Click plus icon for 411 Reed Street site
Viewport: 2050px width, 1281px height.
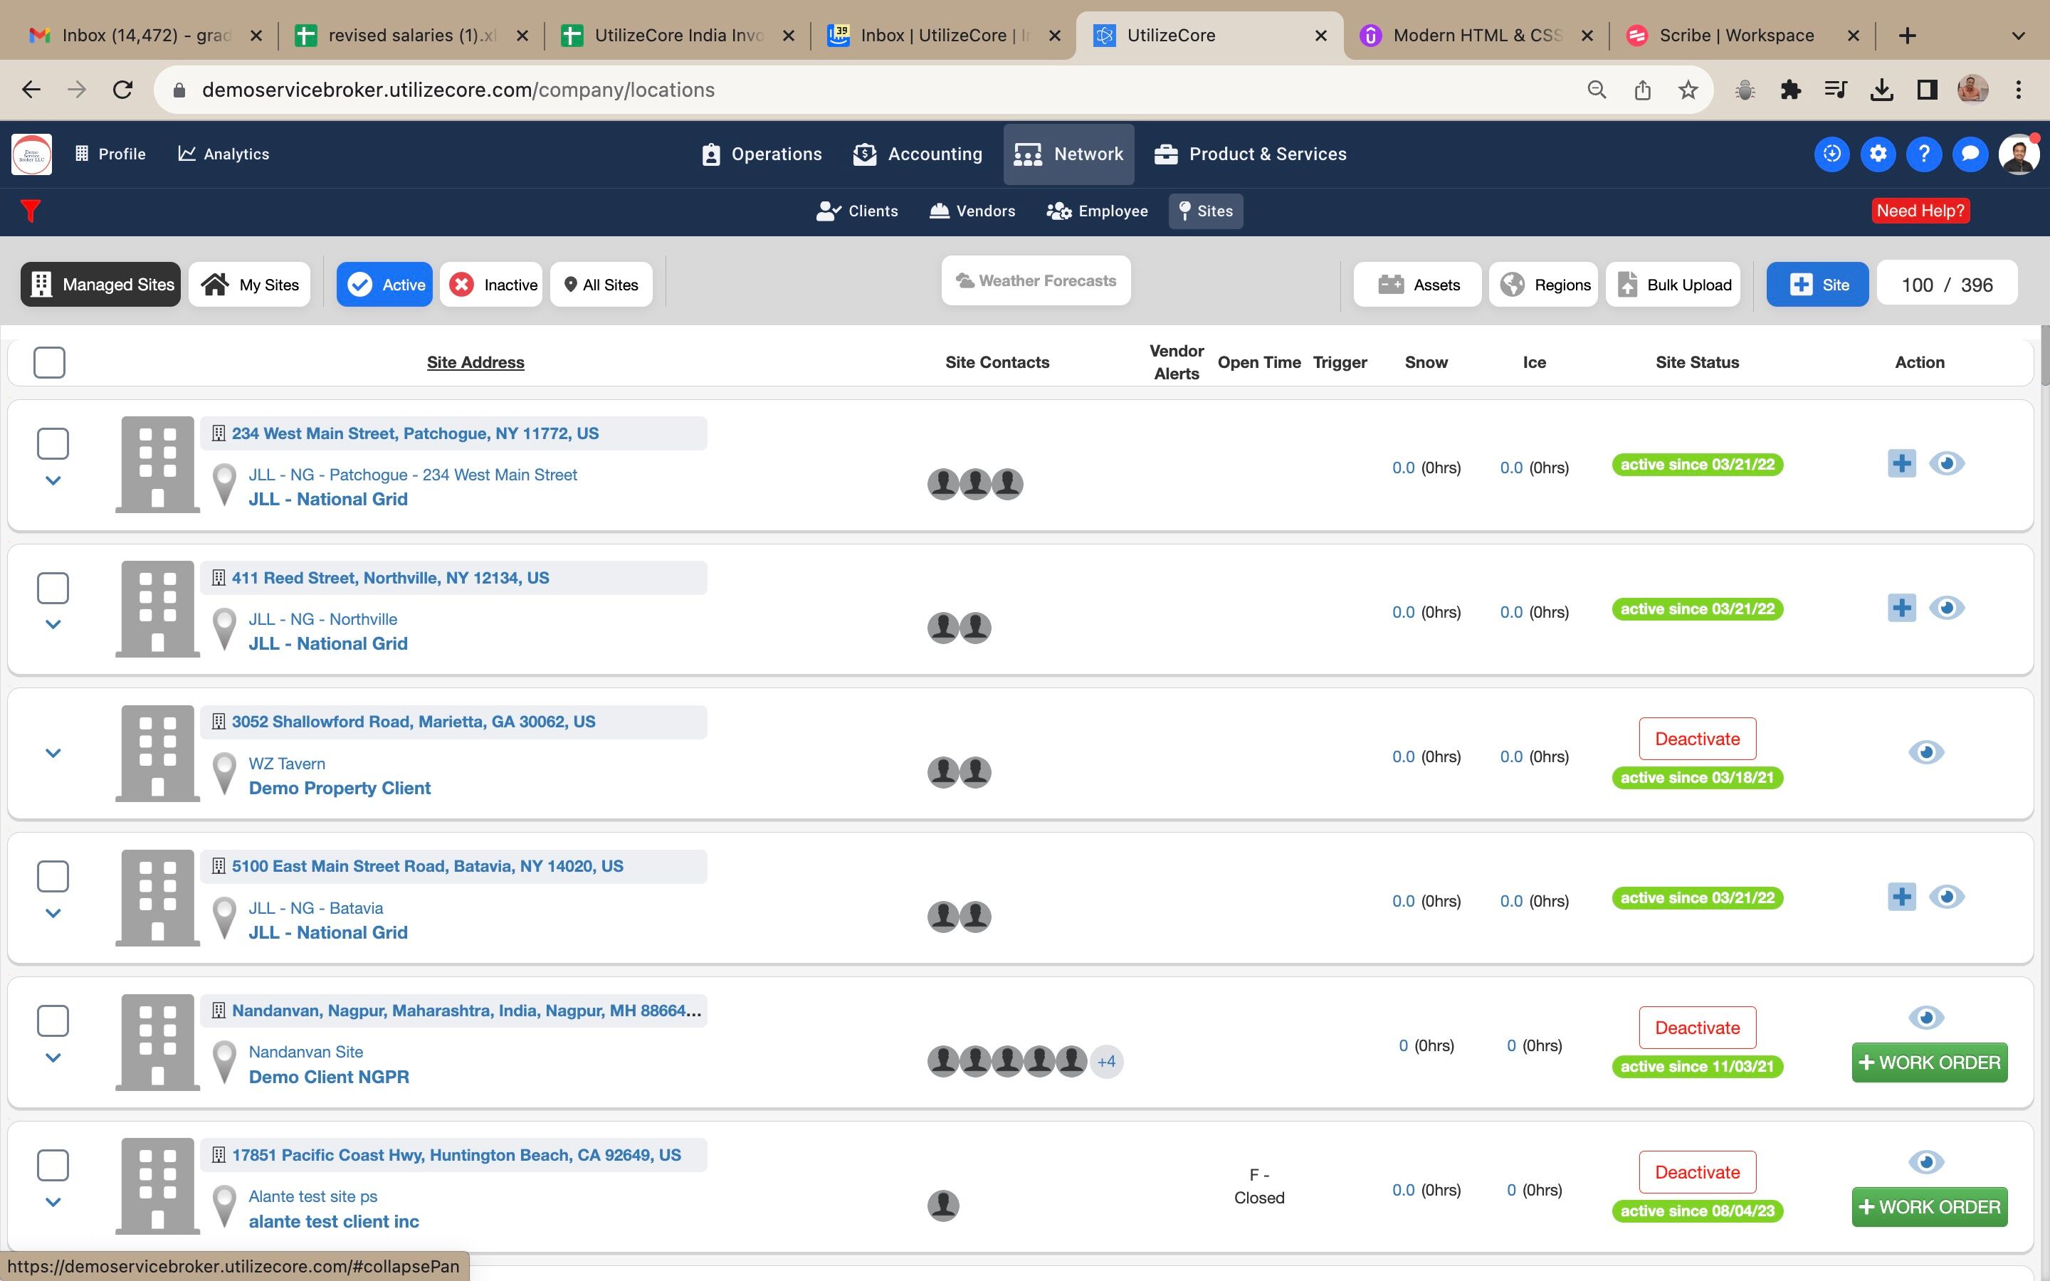(1901, 608)
